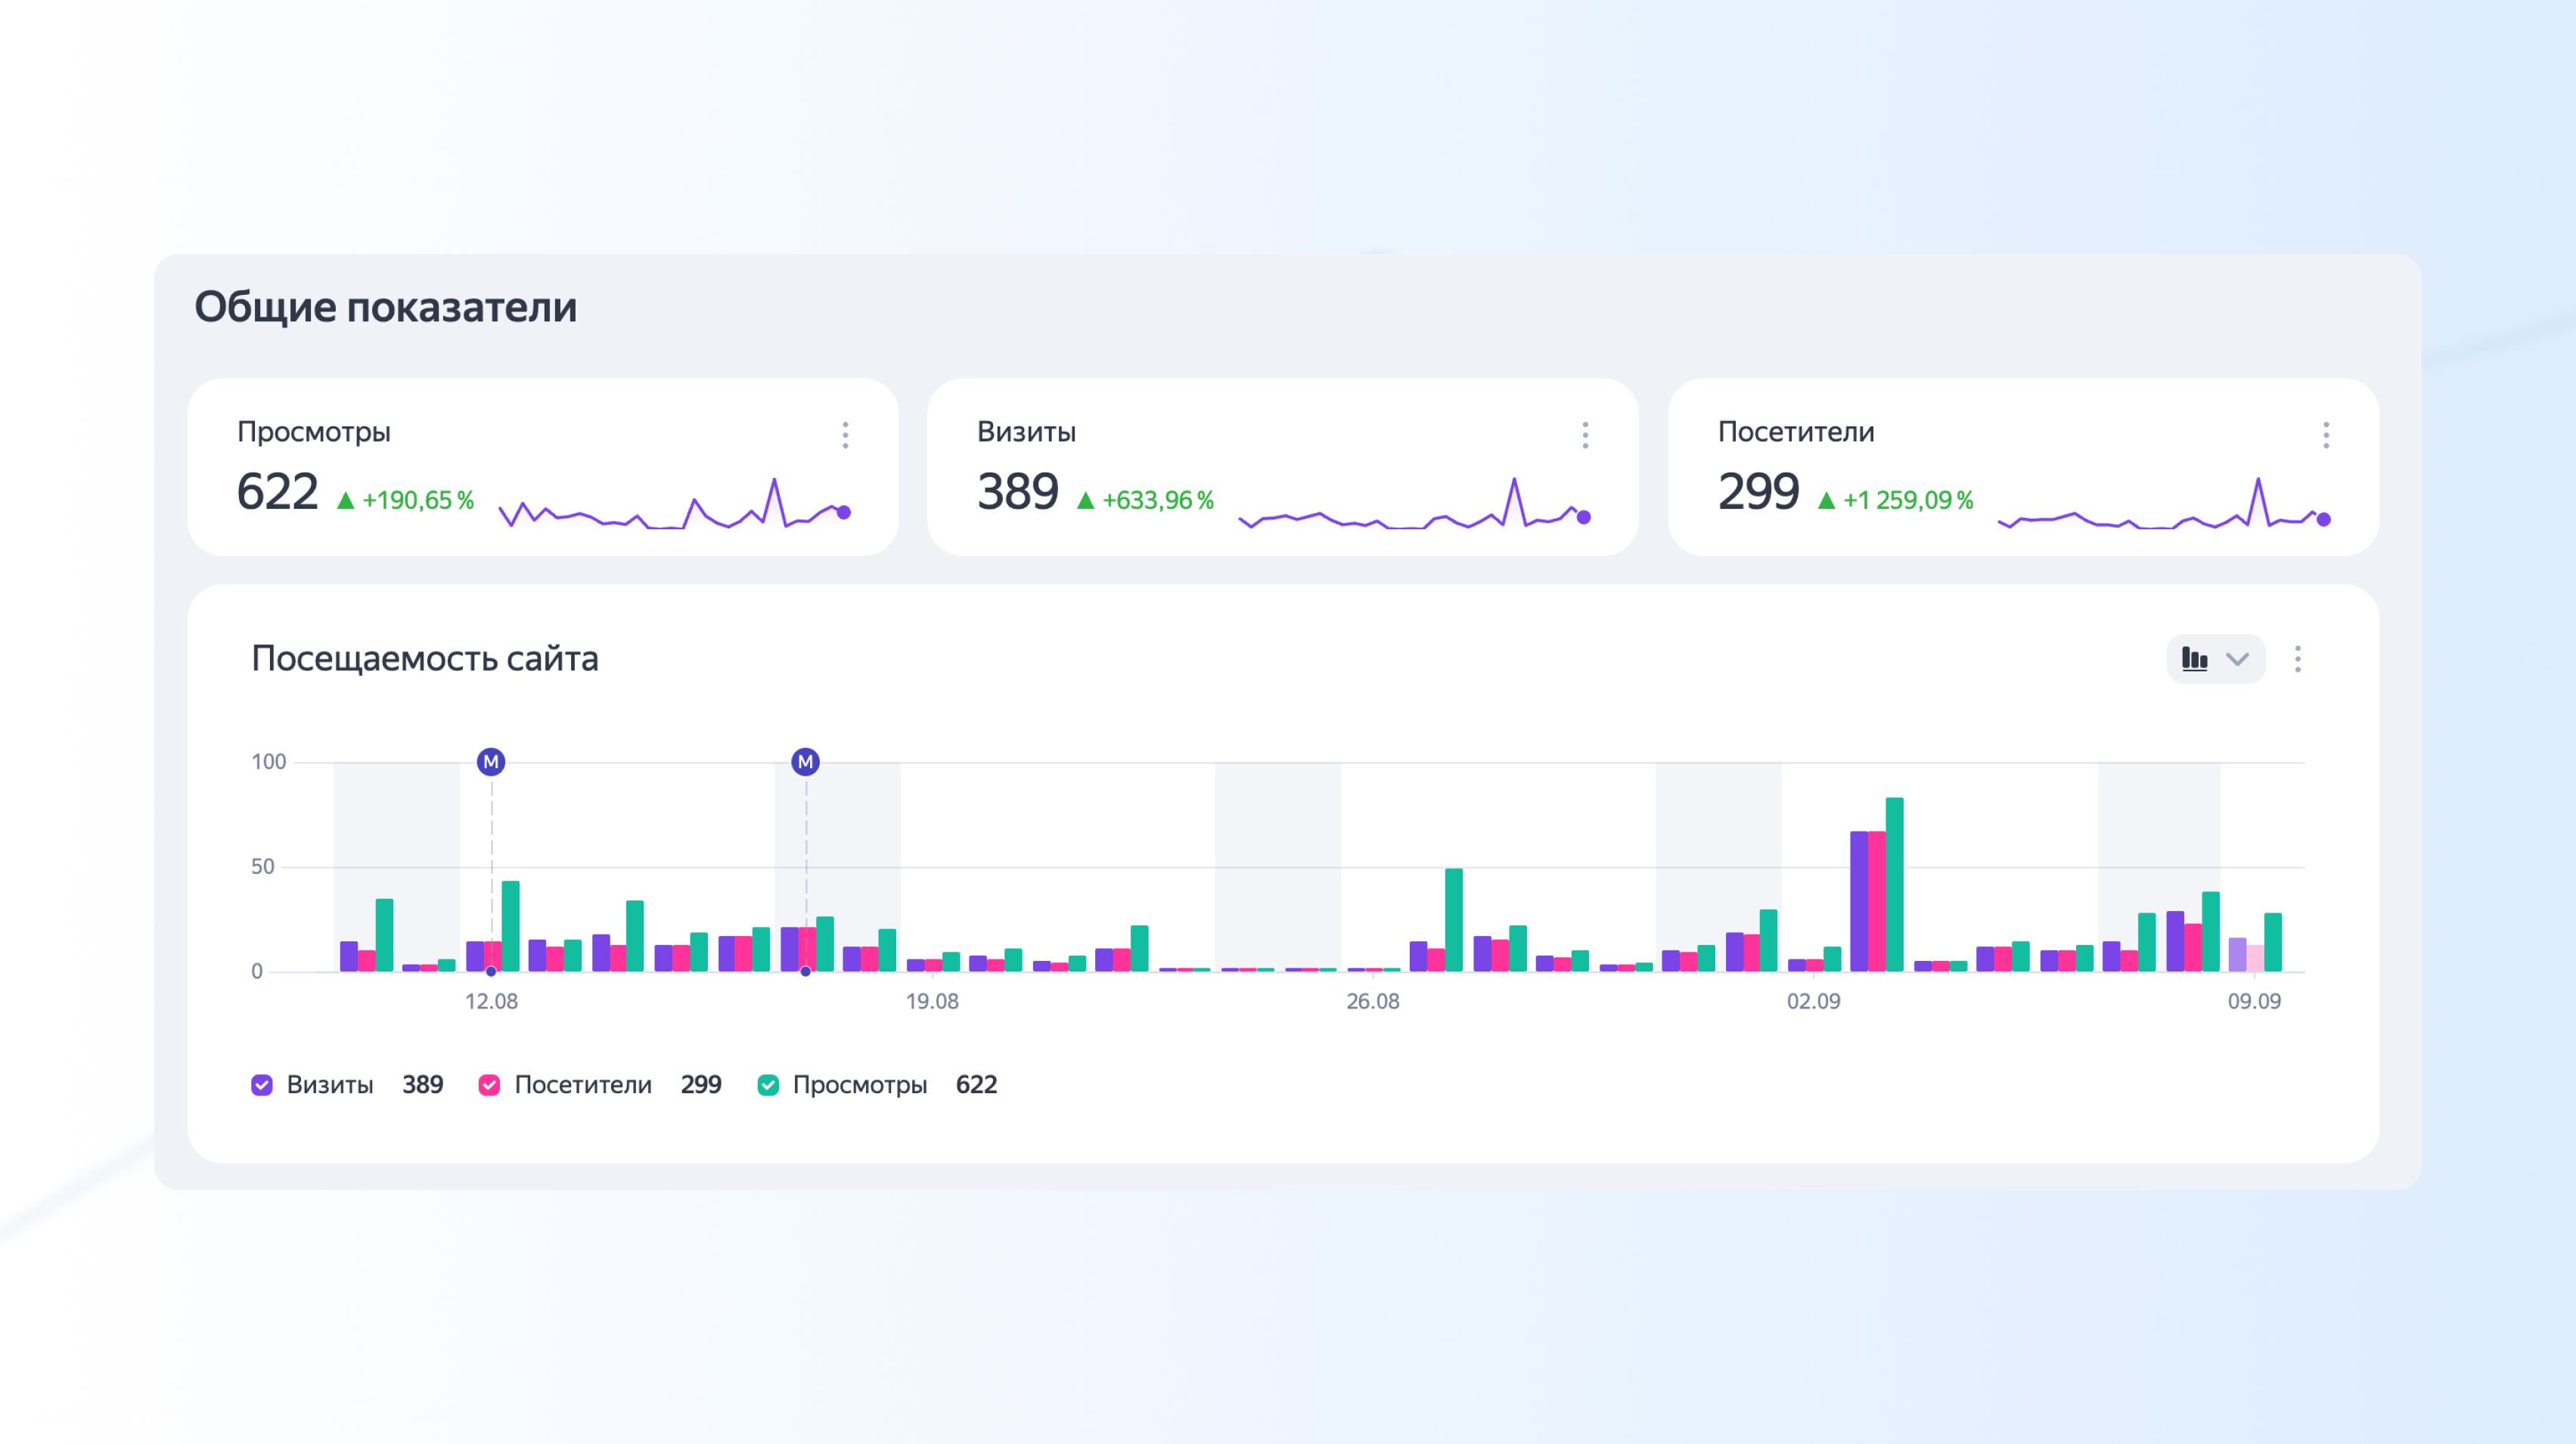Click the 50 y-axis label
Screen dimensions: 2576x1444
coord(262,866)
